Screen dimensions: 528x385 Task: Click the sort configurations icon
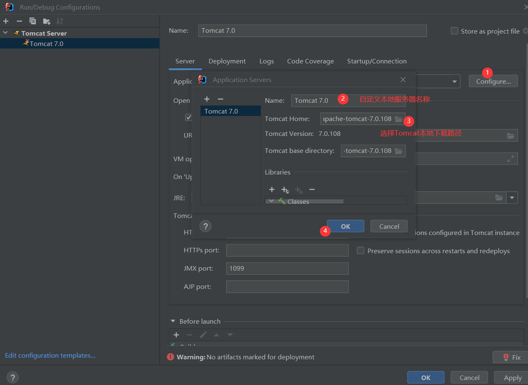click(x=60, y=21)
